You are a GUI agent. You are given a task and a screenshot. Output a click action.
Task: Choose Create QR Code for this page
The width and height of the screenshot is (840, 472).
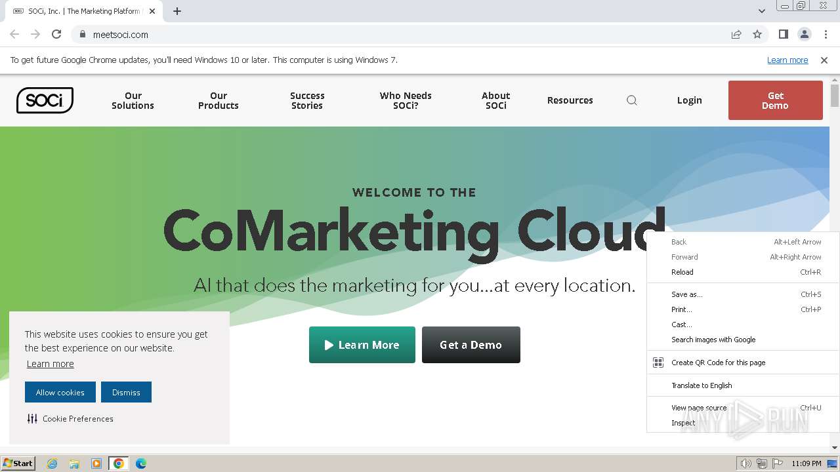718,363
